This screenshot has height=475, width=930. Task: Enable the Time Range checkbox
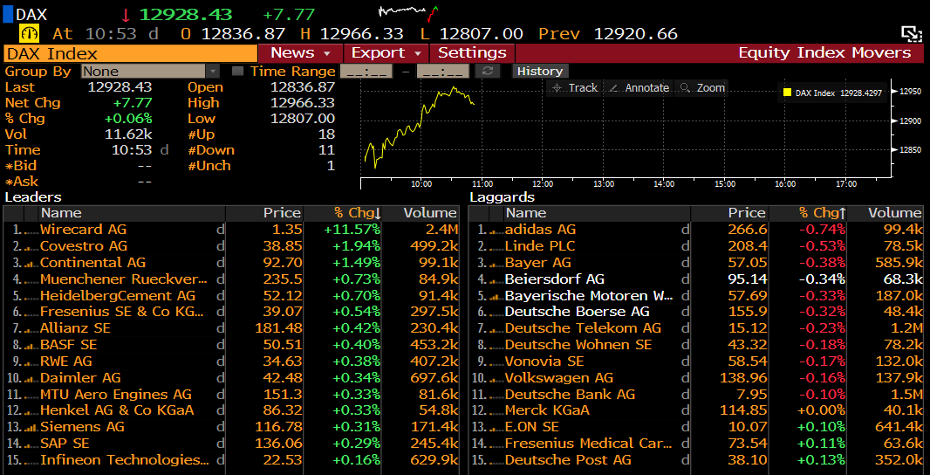238,72
